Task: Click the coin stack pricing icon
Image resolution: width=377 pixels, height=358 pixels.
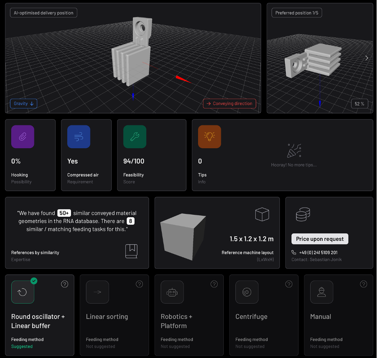Action: point(303,214)
